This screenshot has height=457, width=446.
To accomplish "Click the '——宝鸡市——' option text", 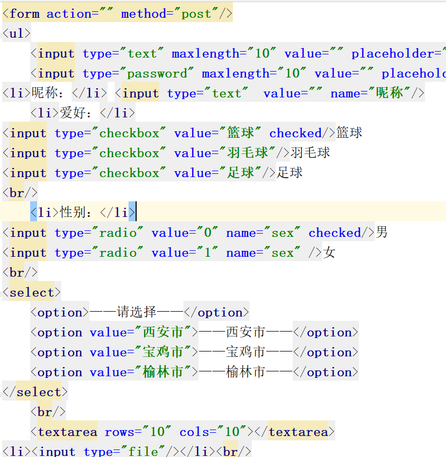I will pos(245,352).
